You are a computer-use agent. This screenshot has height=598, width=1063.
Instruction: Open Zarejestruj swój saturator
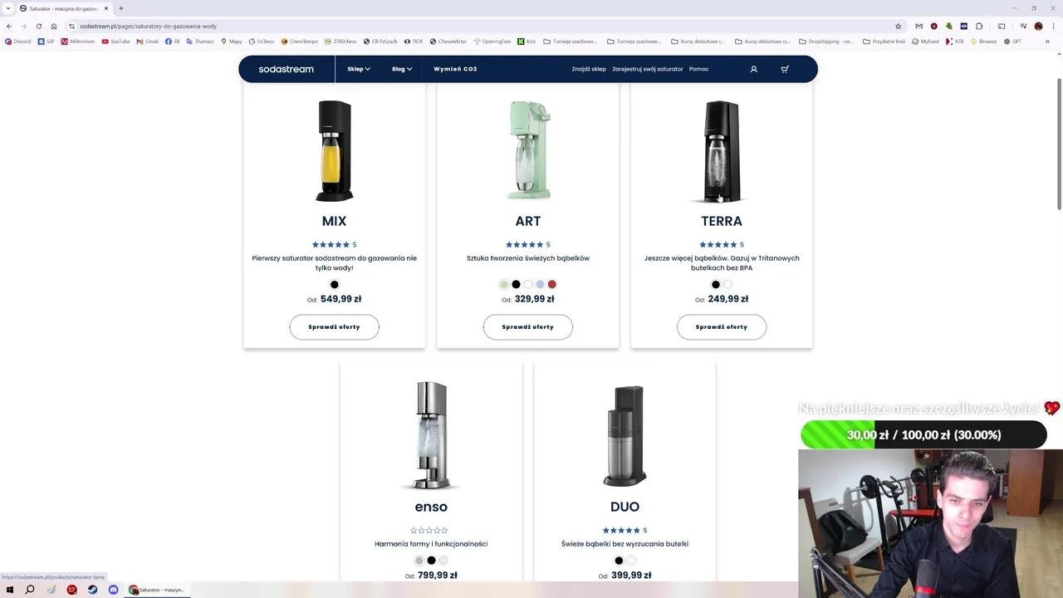click(x=648, y=69)
